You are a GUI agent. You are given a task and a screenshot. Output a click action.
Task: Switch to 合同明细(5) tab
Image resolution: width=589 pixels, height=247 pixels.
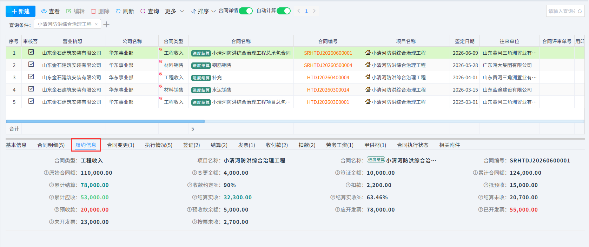tap(51, 145)
